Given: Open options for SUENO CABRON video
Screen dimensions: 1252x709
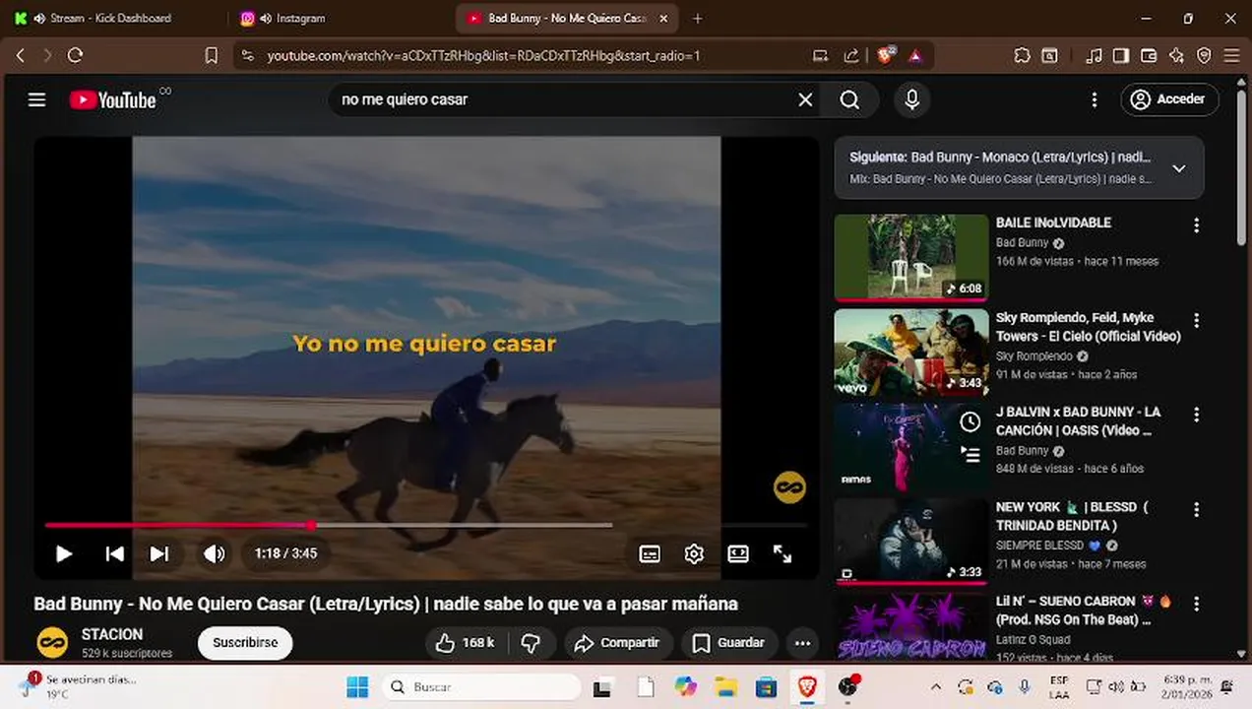Looking at the screenshot, I should coord(1197,604).
